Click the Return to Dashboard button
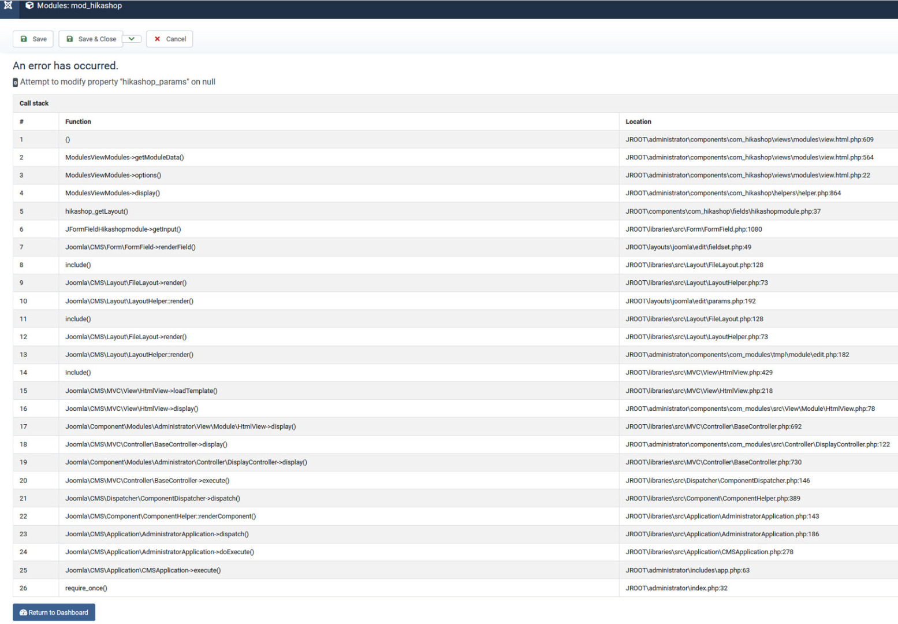The height and width of the screenshot is (624, 898). [x=54, y=612]
